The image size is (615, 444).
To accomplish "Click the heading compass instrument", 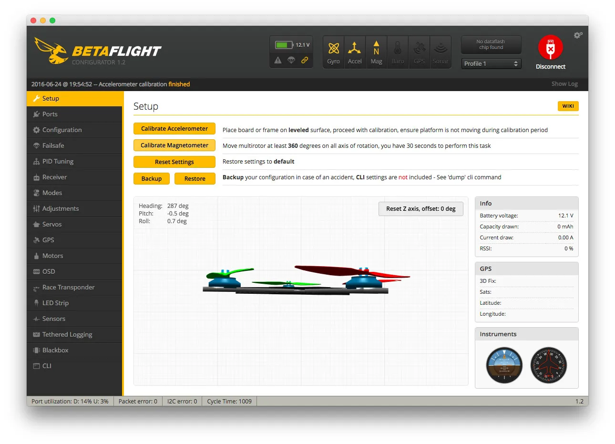I will [x=549, y=365].
